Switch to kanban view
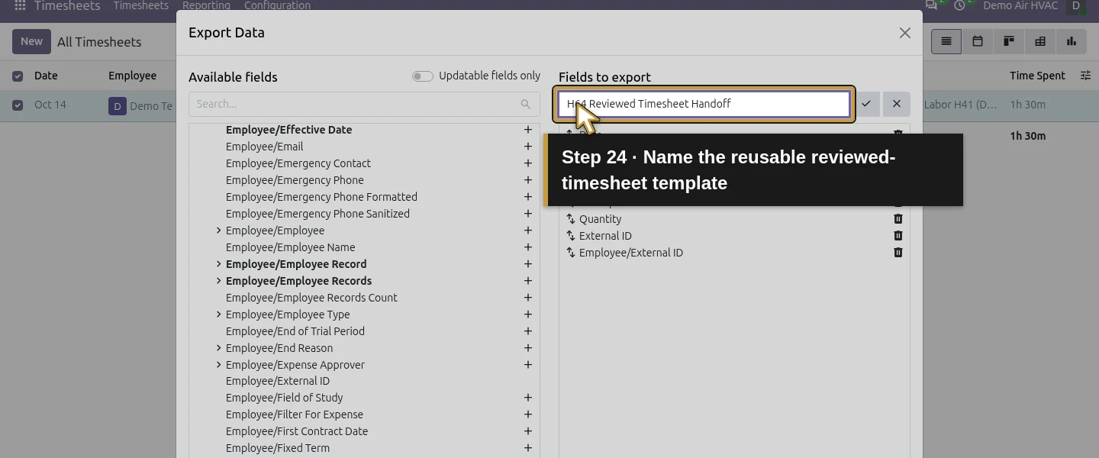 1009,41
